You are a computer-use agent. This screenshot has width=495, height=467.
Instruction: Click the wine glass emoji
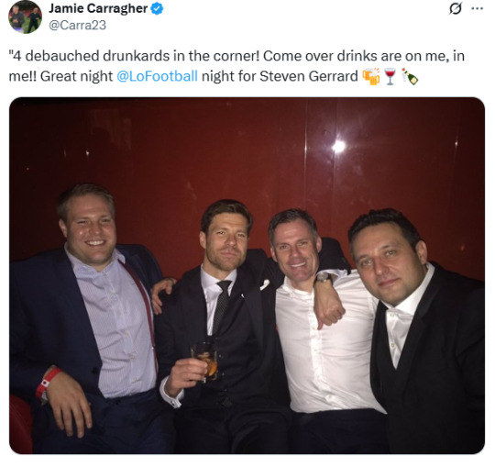coord(390,77)
